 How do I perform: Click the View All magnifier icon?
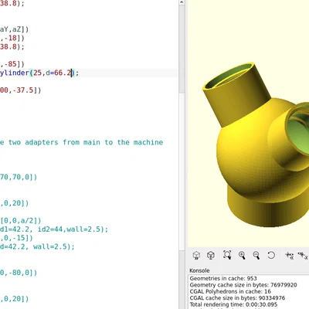coord(227,255)
